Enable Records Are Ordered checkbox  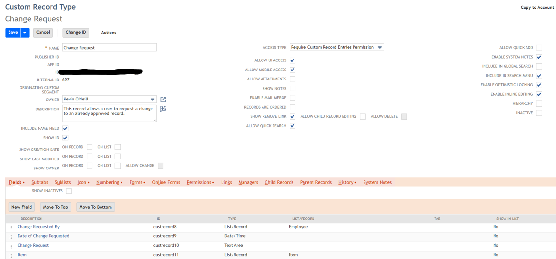[293, 107]
